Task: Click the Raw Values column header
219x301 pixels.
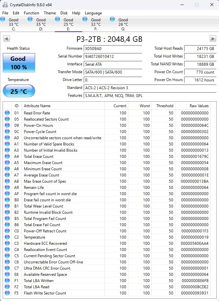Action: pyautogui.click(x=193, y=106)
